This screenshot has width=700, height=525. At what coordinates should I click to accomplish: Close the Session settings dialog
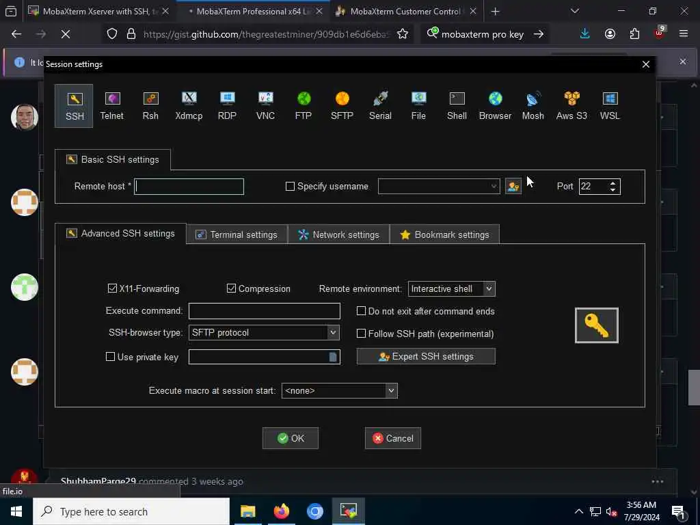645,64
